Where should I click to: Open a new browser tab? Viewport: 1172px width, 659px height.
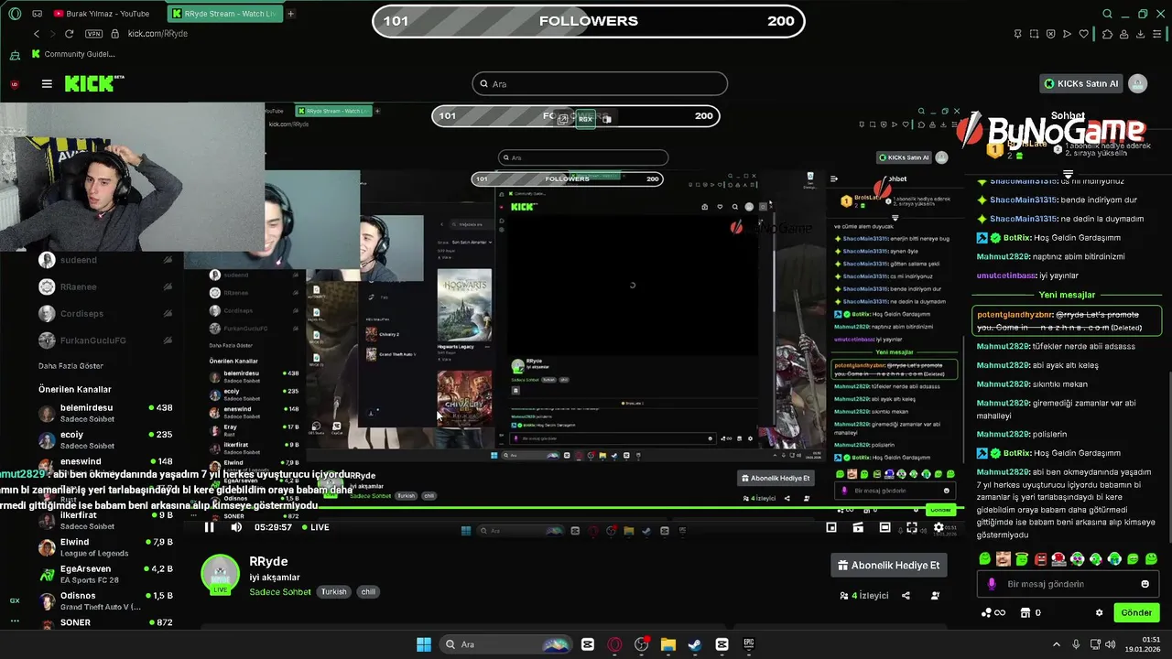coord(291,14)
